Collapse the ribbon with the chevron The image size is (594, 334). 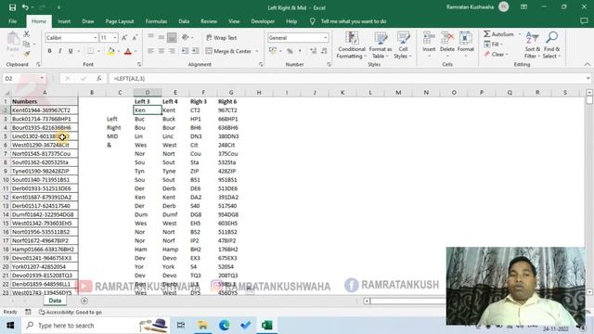click(587, 64)
